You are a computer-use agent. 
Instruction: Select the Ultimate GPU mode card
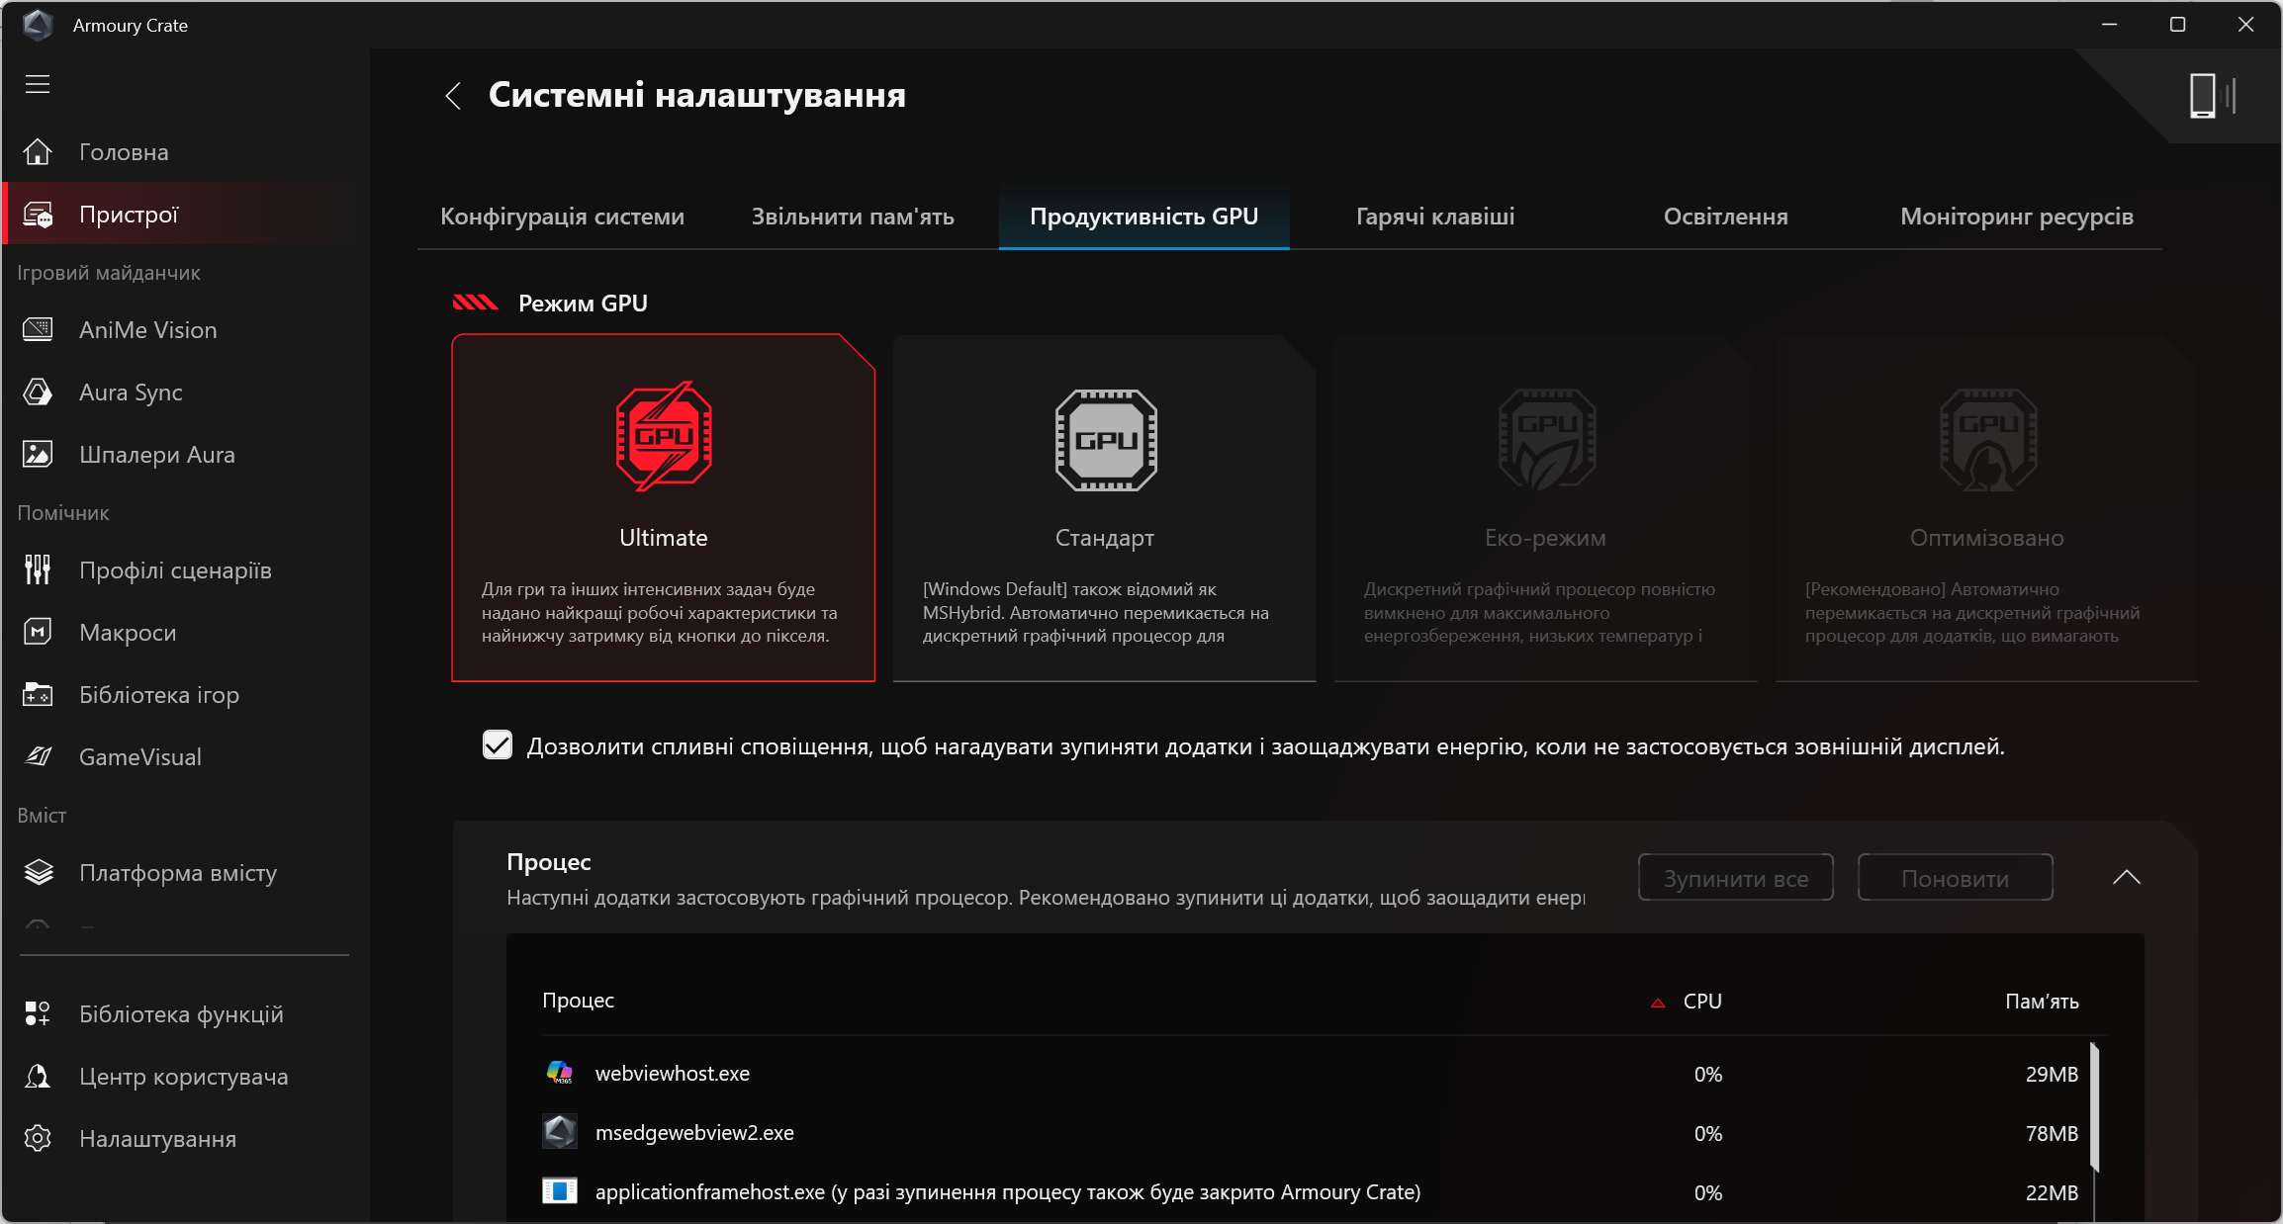click(663, 508)
